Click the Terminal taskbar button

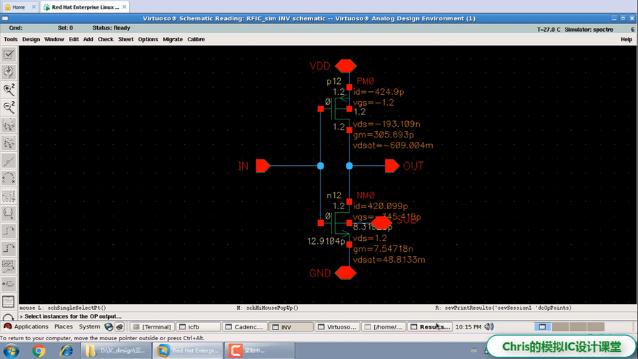(152, 327)
